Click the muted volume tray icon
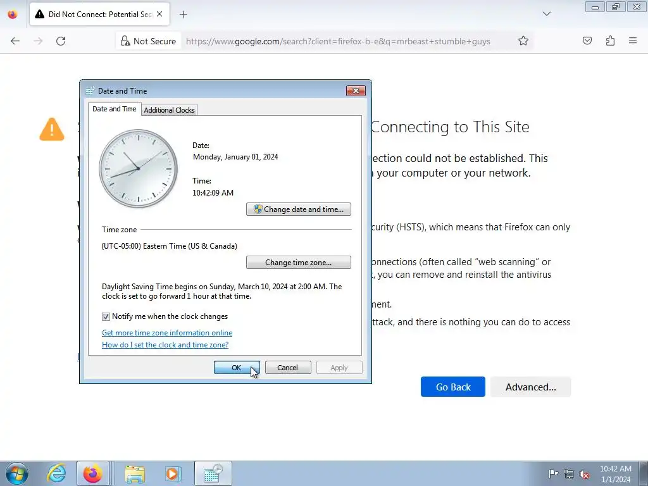Image resolution: width=648 pixels, height=486 pixels. point(584,474)
